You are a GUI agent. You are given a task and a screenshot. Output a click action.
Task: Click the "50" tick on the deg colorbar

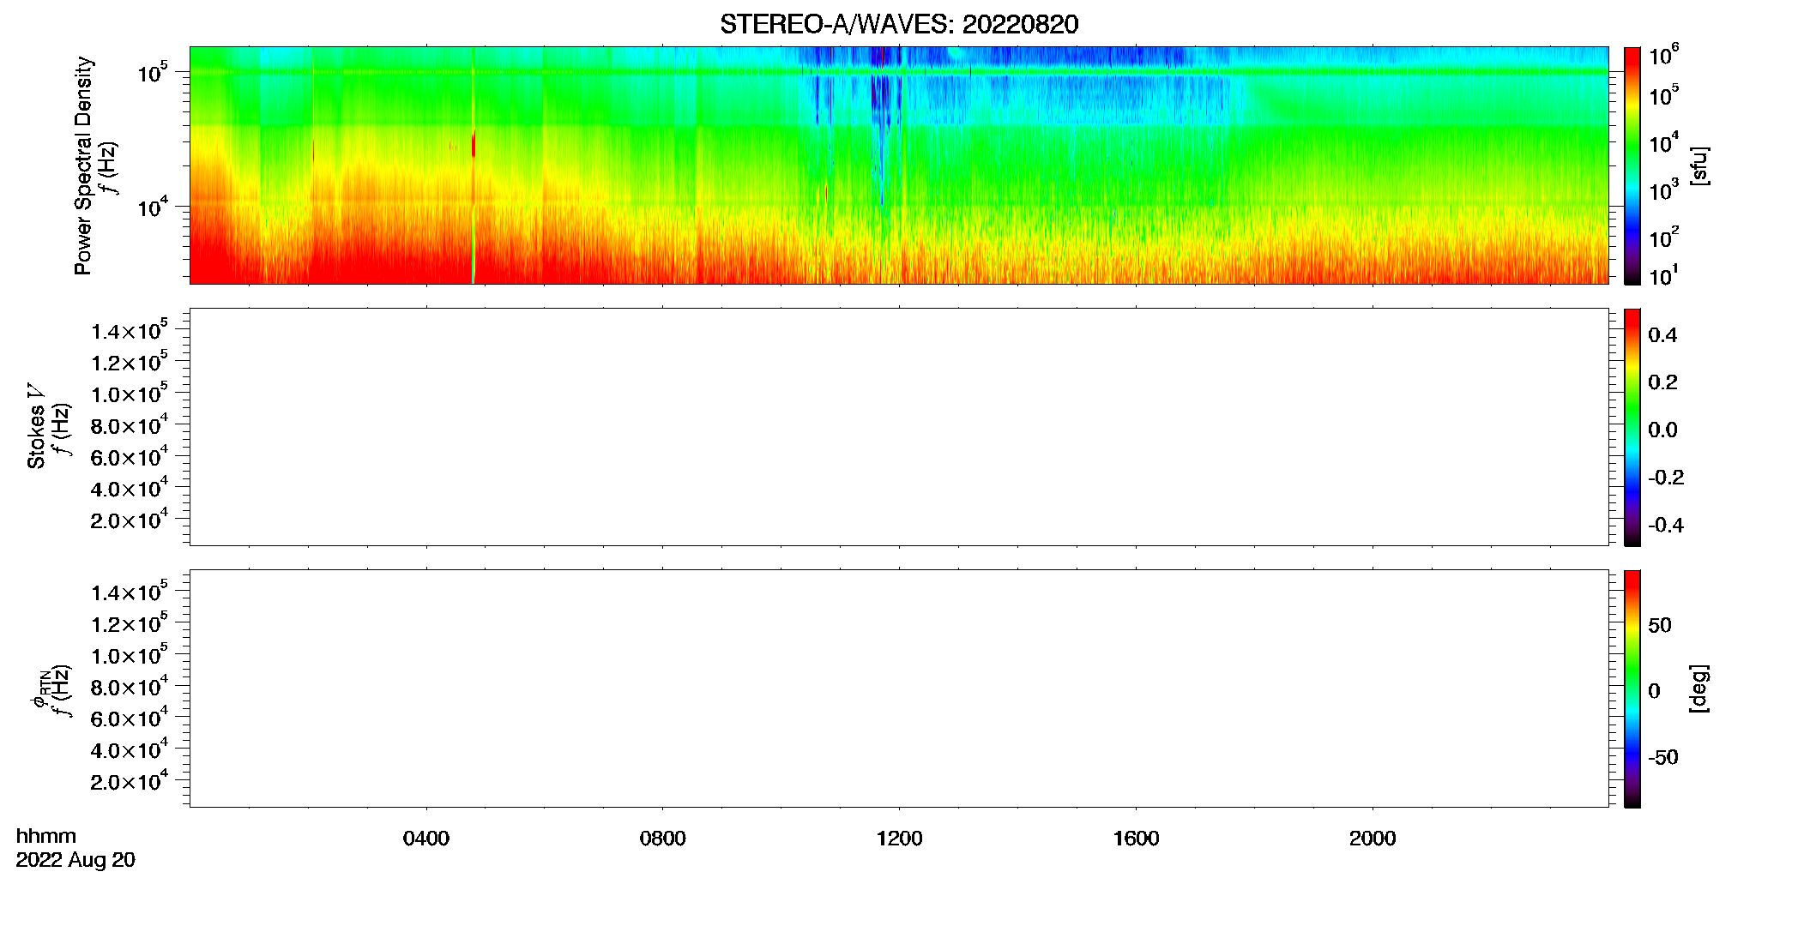pyautogui.click(x=1660, y=625)
